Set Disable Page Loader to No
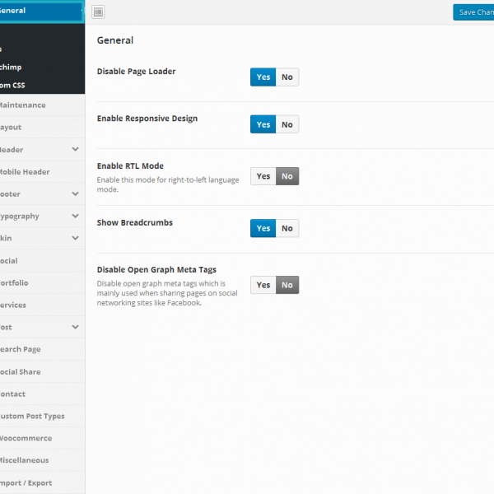Screen dimensions: 494x494 coord(287,77)
